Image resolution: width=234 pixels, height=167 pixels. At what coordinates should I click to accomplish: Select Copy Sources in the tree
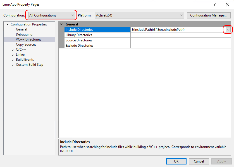[26, 44]
